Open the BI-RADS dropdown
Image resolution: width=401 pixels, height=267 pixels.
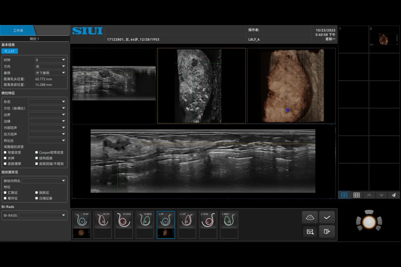[x=42, y=216]
